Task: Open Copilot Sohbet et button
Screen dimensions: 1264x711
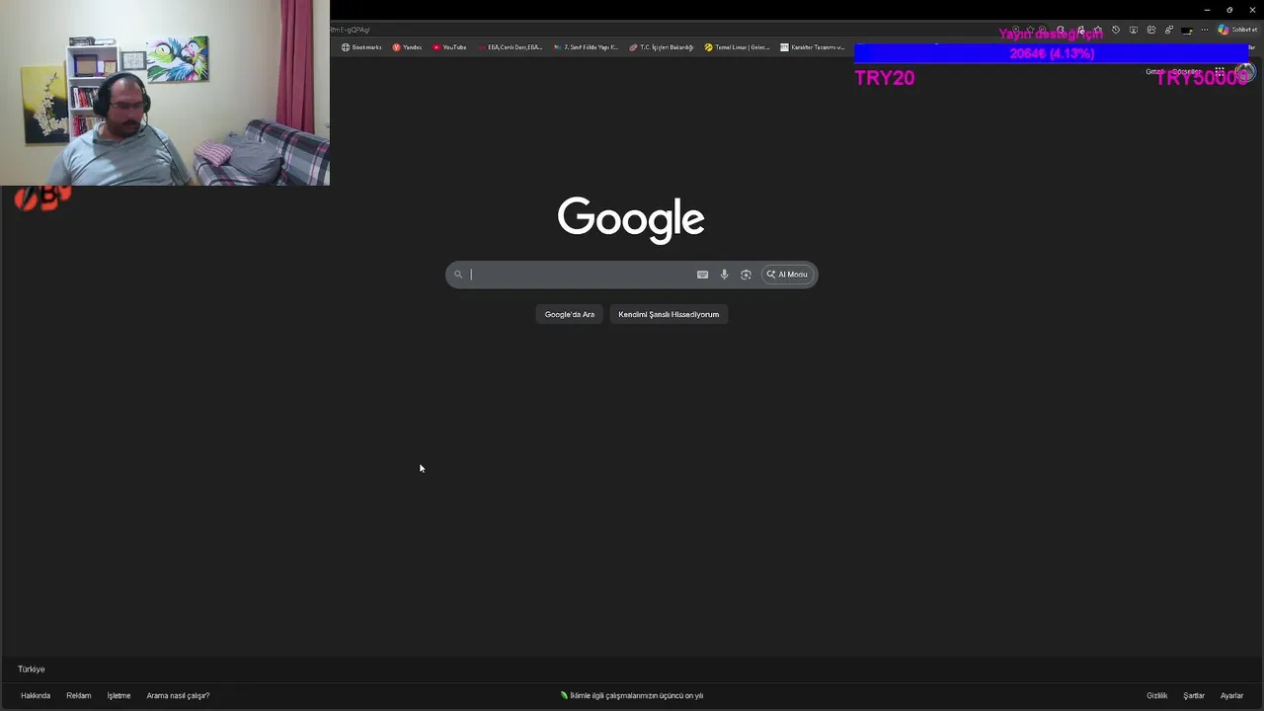Action: [x=1237, y=30]
